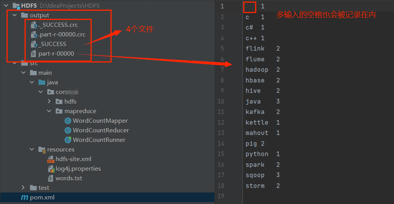
Task: Select the mapreduce package label
Action: (x=80, y=111)
